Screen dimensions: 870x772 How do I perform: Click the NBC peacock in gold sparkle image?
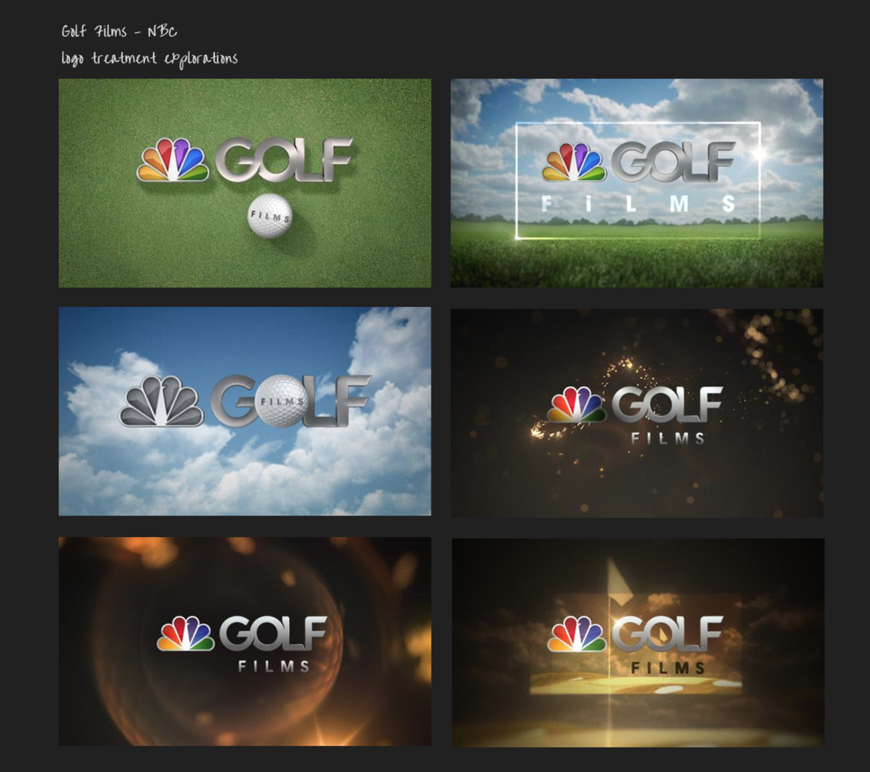[576, 404]
